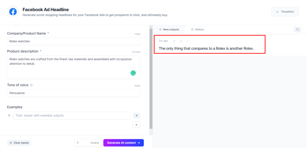Focus the Tone of voice input field
307x148 pixels.
tap(74, 93)
